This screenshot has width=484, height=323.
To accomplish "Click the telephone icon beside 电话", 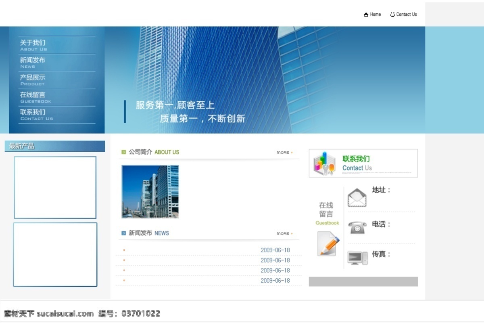I will tap(357, 227).
